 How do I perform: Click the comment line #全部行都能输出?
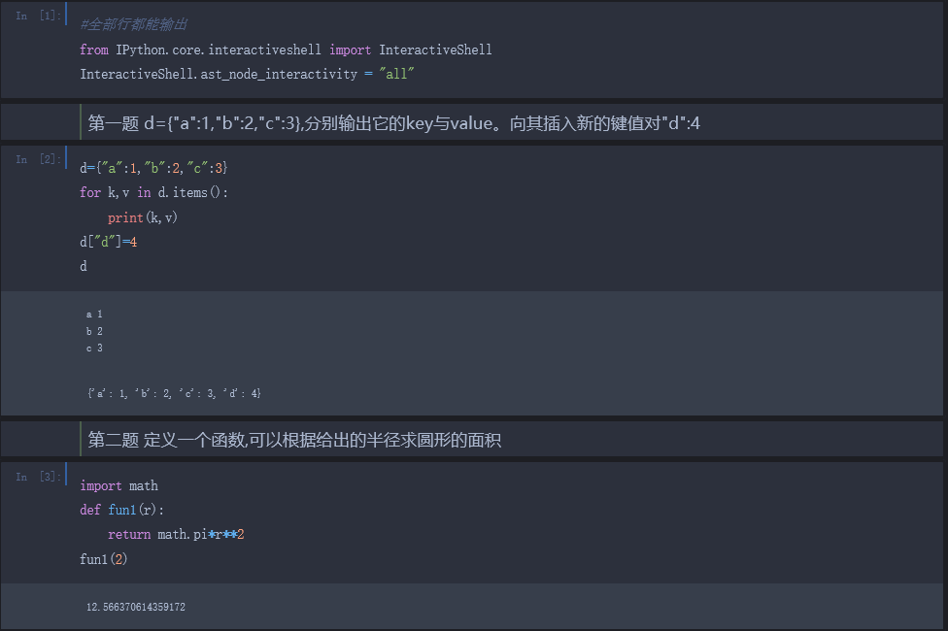coord(133,24)
